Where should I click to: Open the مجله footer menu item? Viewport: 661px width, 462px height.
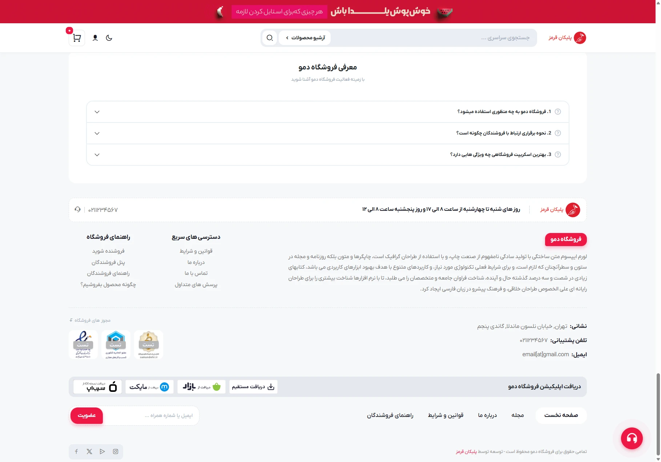pos(517,415)
